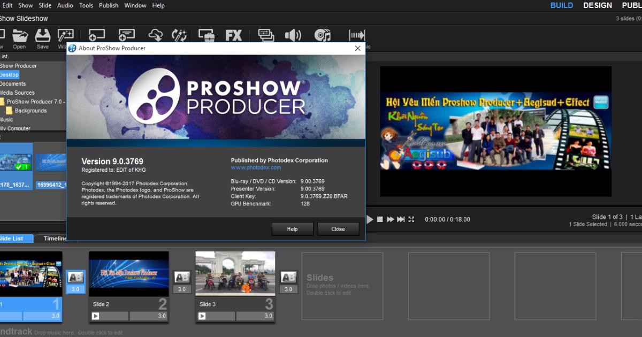Switch to the DESIGN workspace
642x337 pixels.
598,5
